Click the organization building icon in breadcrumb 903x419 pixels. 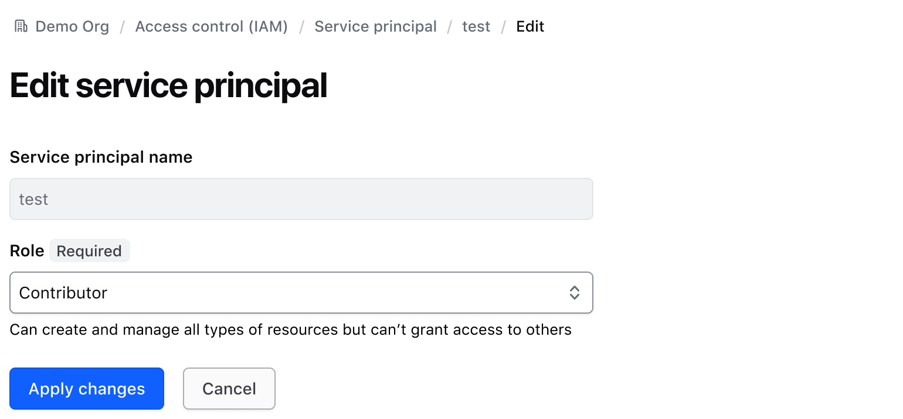coord(21,26)
